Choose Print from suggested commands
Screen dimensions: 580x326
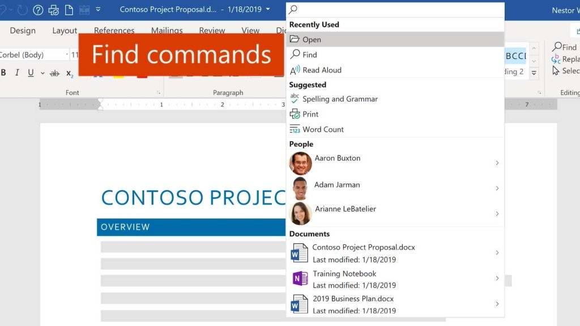tap(395, 114)
